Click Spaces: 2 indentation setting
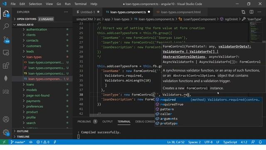This screenshot has height=150, width=266. [194, 142]
